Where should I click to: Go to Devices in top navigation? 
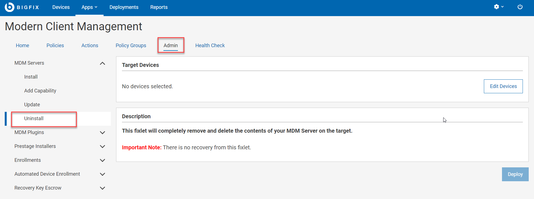pyautogui.click(x=61, y=7)
